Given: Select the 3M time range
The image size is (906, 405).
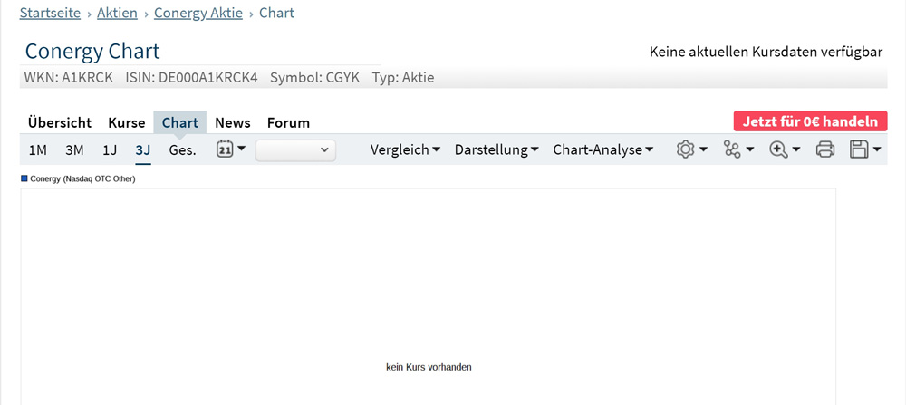Looking at the screenshot, I should tap(74, 149).
